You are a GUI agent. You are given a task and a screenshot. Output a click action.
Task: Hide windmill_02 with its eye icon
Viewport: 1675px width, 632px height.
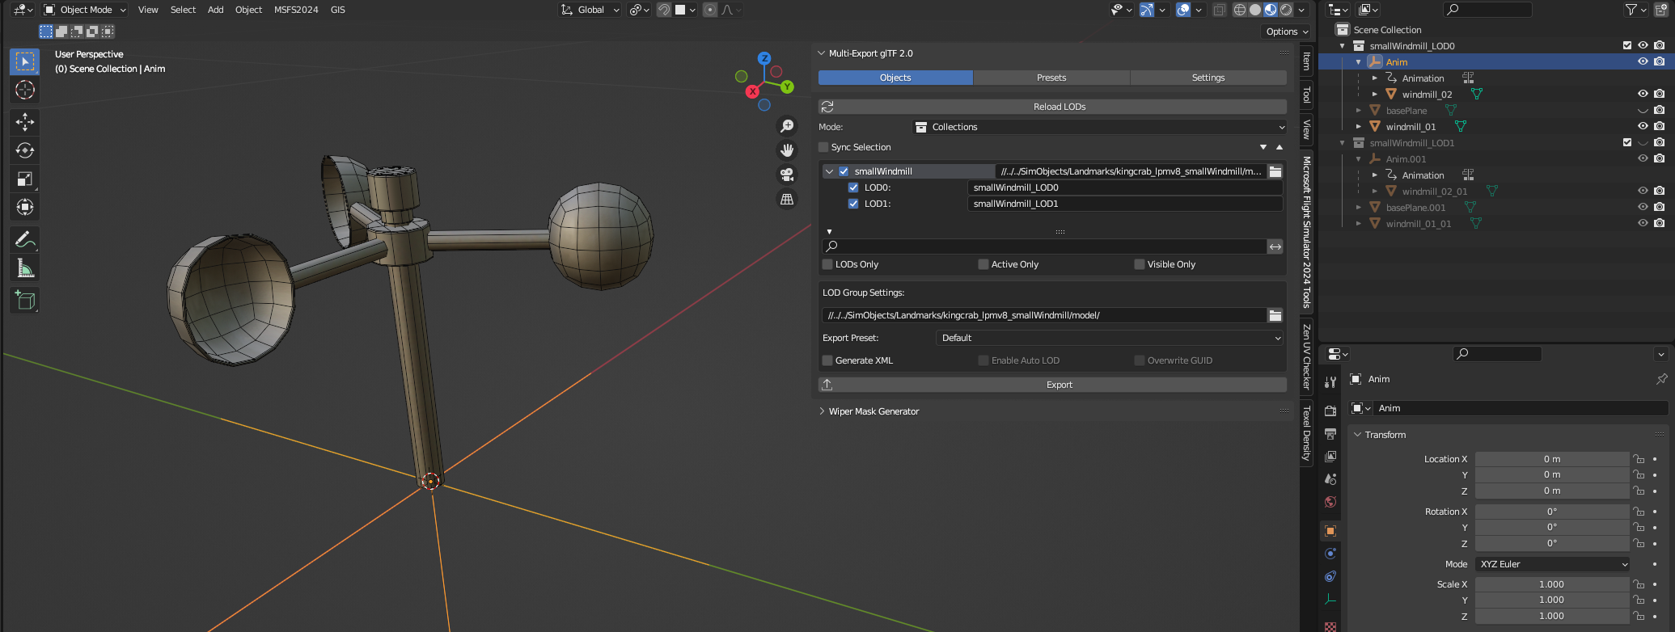[1643, 94]
